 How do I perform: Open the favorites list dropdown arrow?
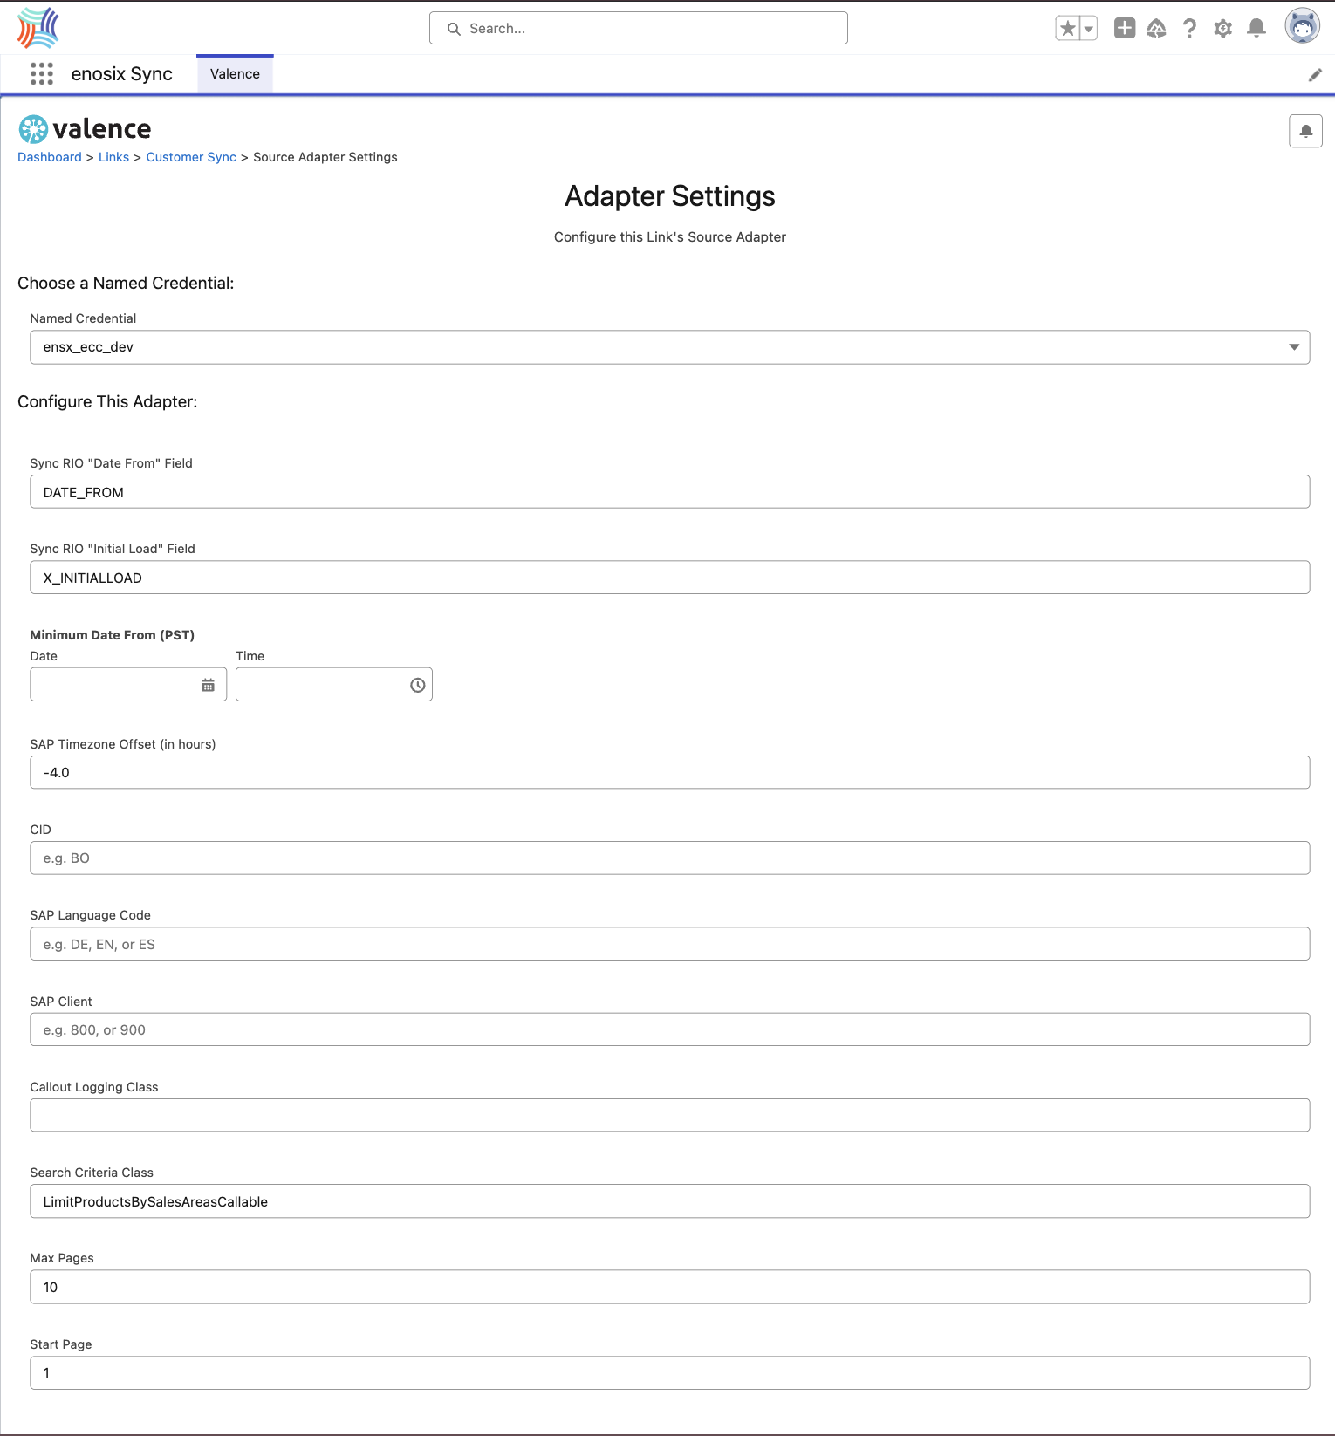(1089, 28)
